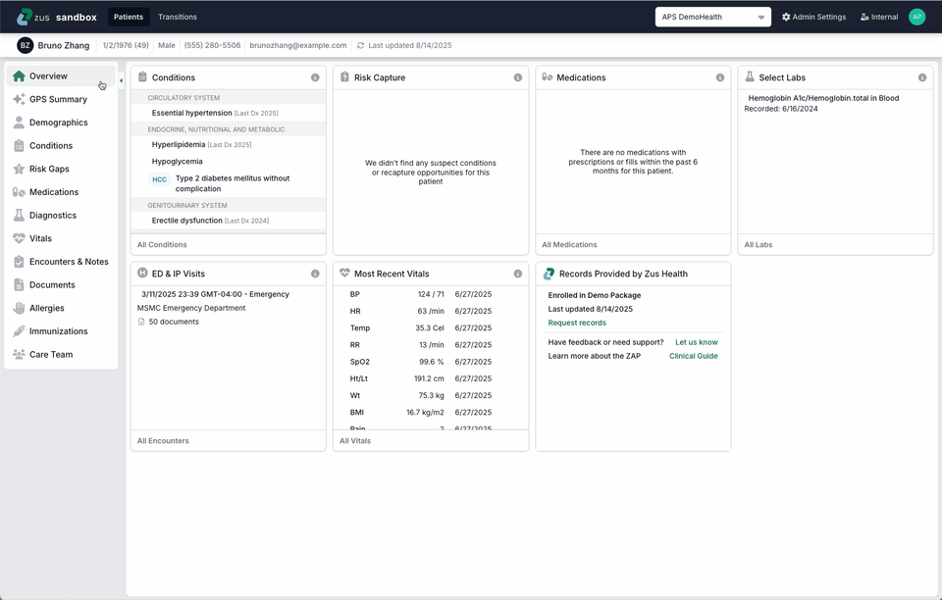
Task: Open the All Vitals link
Action: point(355,441)
